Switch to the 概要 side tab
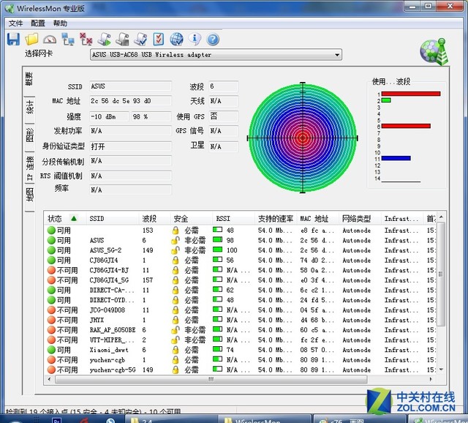This screenshot has height=423, width=468. 29,79
